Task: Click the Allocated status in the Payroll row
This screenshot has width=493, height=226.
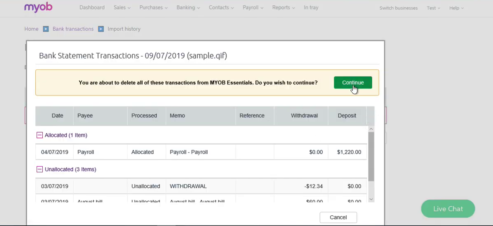Action: (142, 152)
